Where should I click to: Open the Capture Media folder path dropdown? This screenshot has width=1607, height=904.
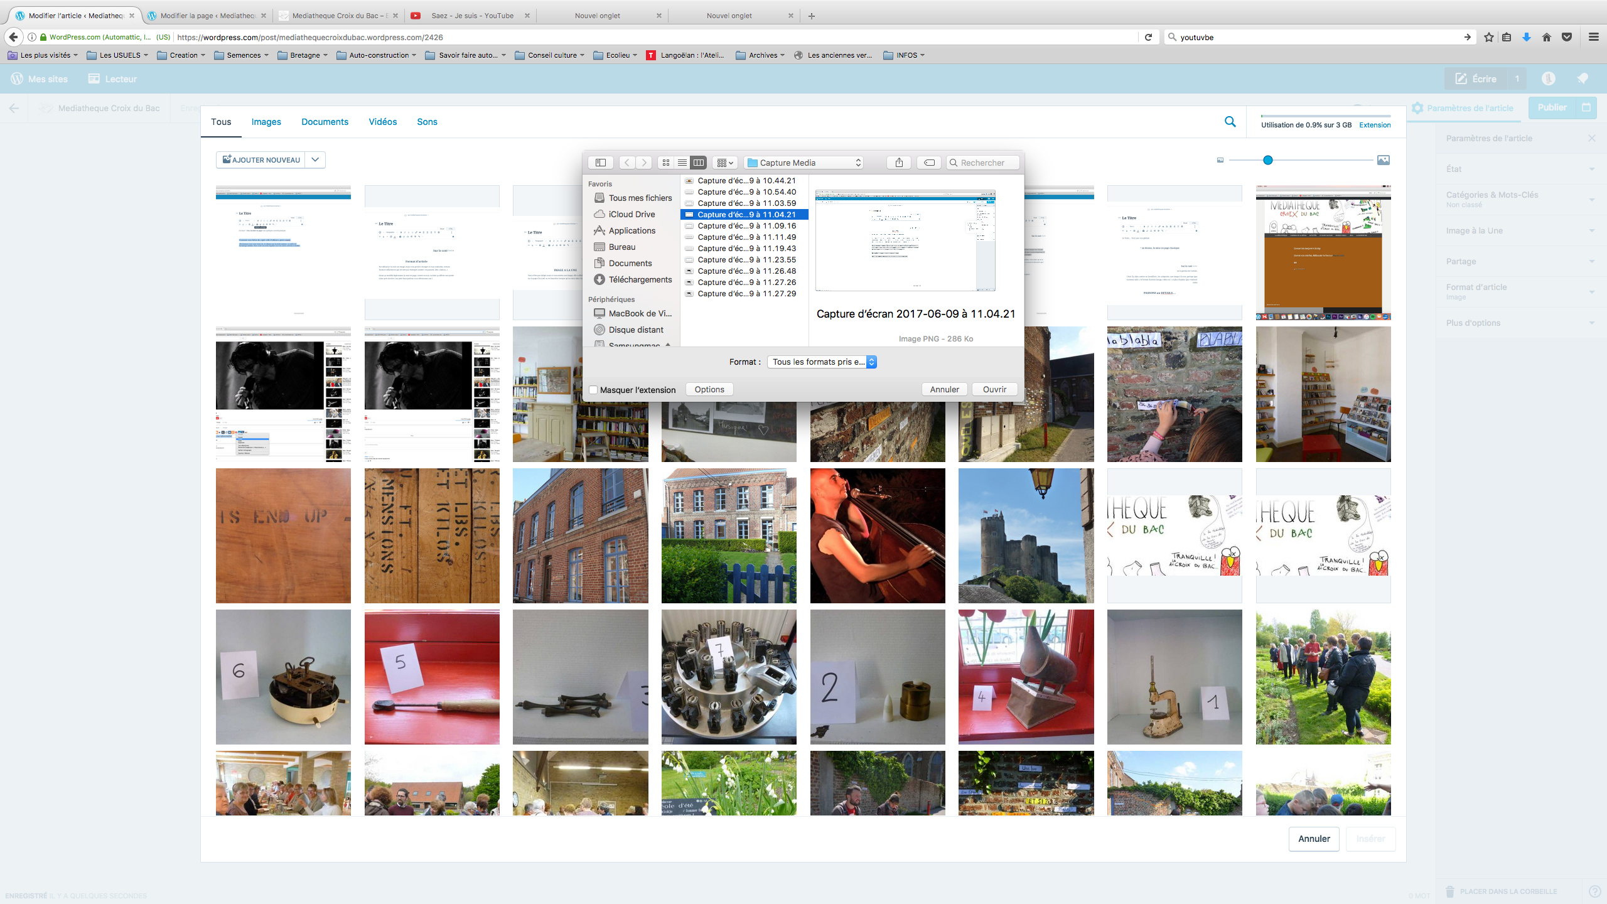point(803,163)
